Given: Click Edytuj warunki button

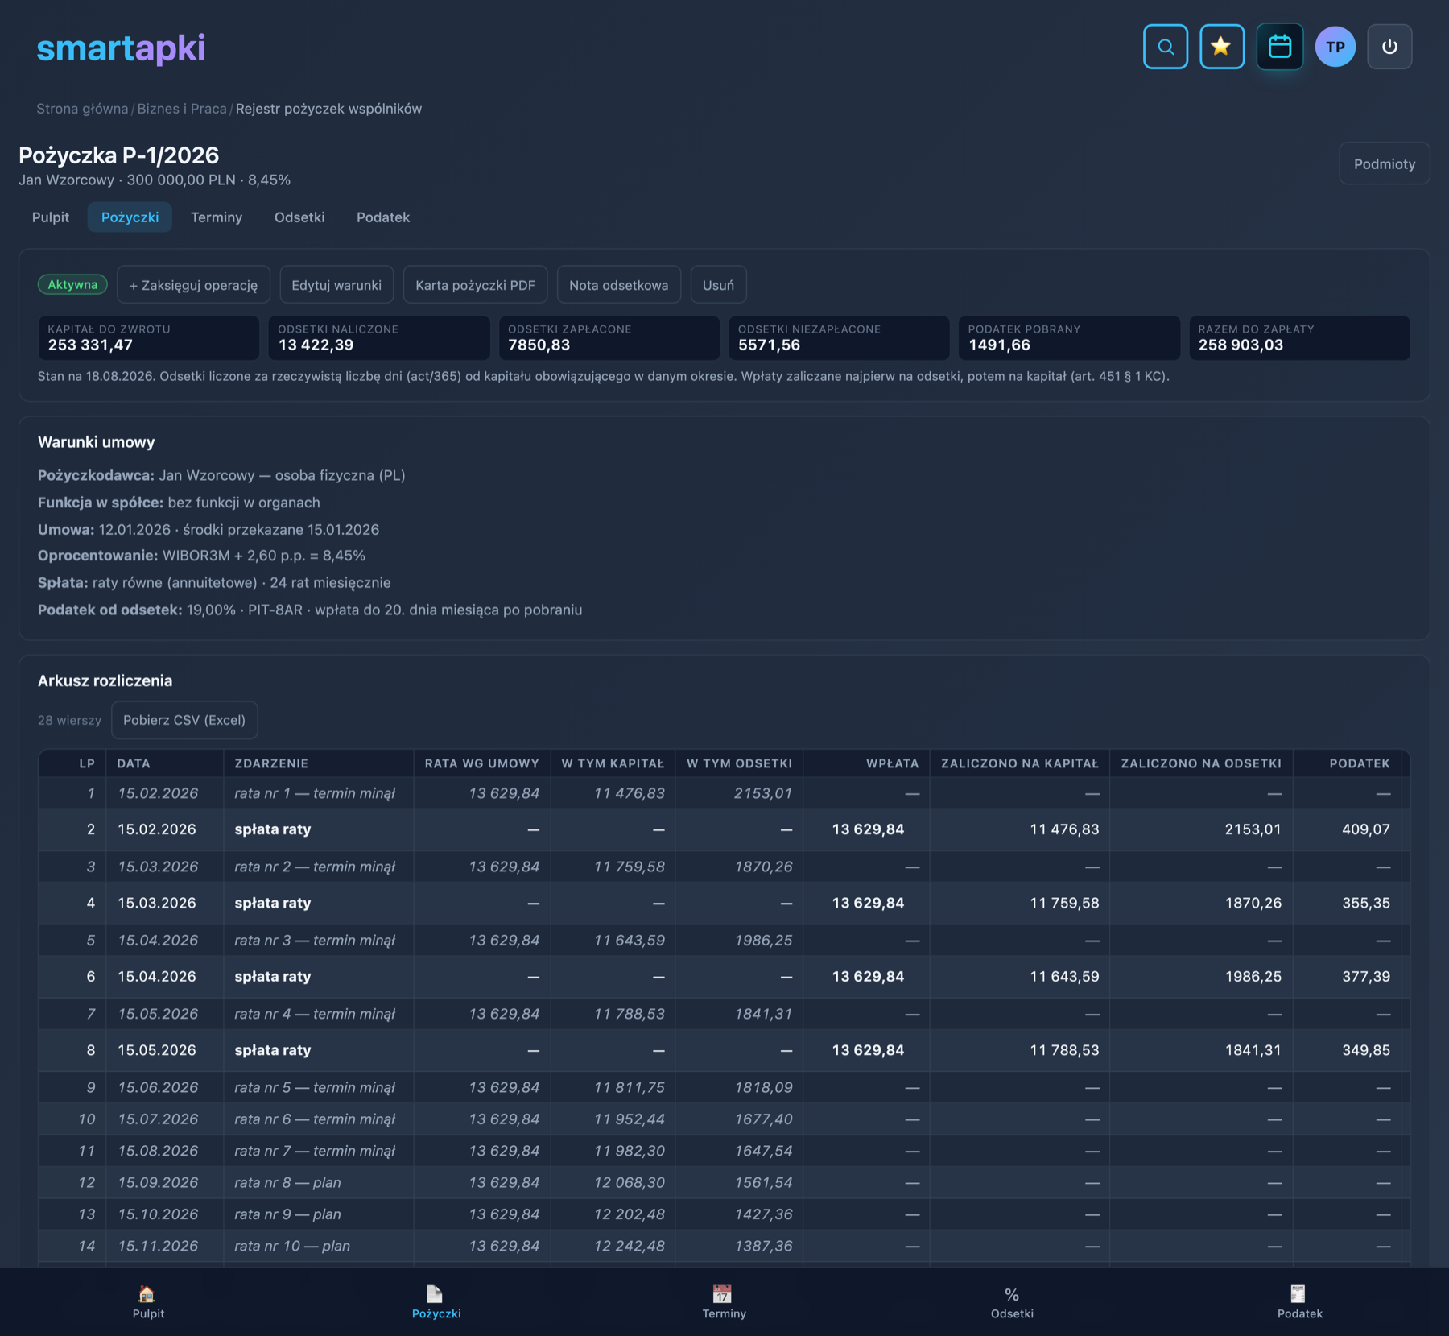Looking at the screenshot, I should coord(336,285).
